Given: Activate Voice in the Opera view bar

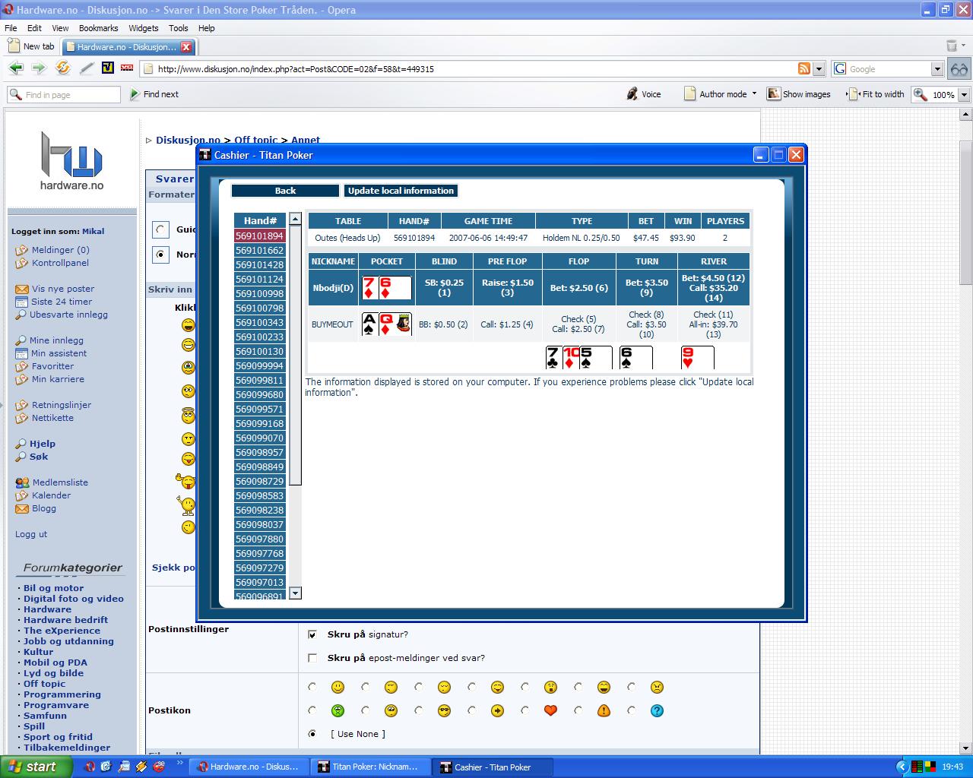Looking at the screenshot, I should pyautogui.click(x=643, y=94).
